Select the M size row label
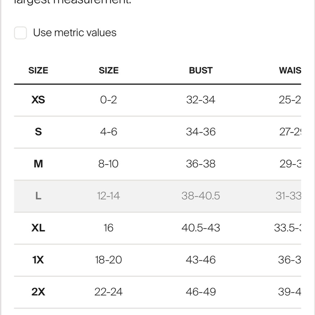 tap(38, 164)
